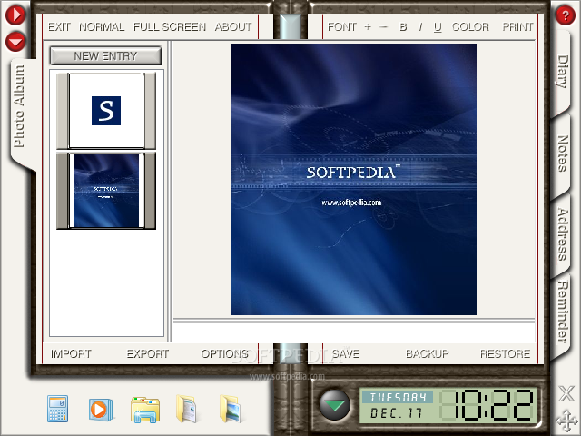Viewport: 581px width, 436px height.
Task: Switch to FULL SCREEN mode
Action: (x=170, y=26)
